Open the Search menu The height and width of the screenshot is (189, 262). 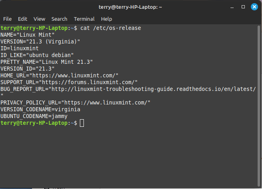point(60,19)
